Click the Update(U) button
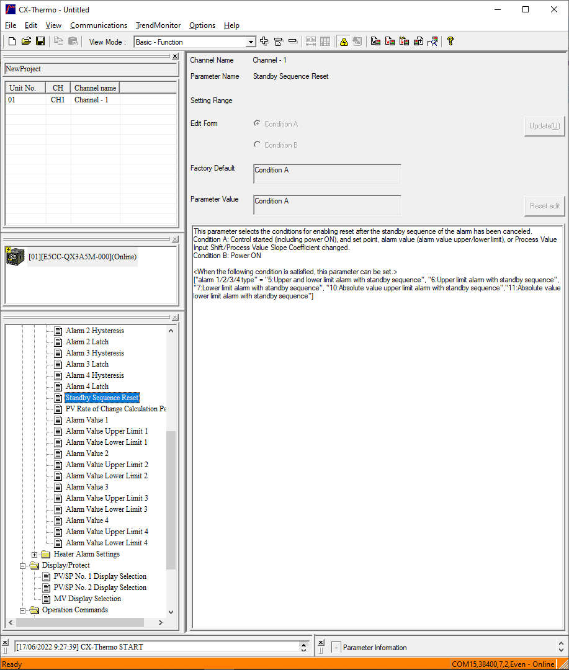Screen dimensions: 569x670 (x=544, y=125)
